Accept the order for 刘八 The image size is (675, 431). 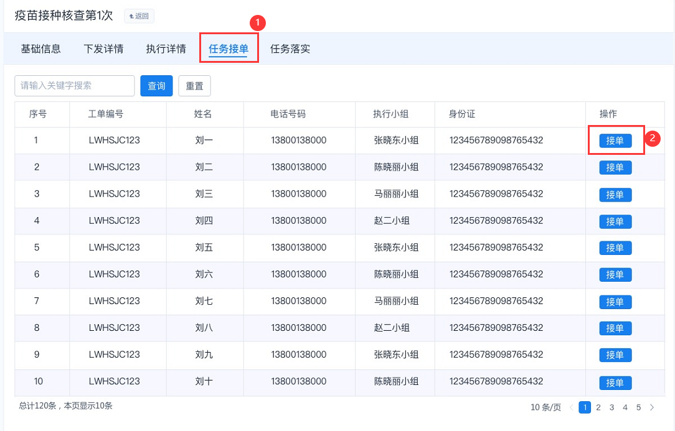tap(615, 328)
